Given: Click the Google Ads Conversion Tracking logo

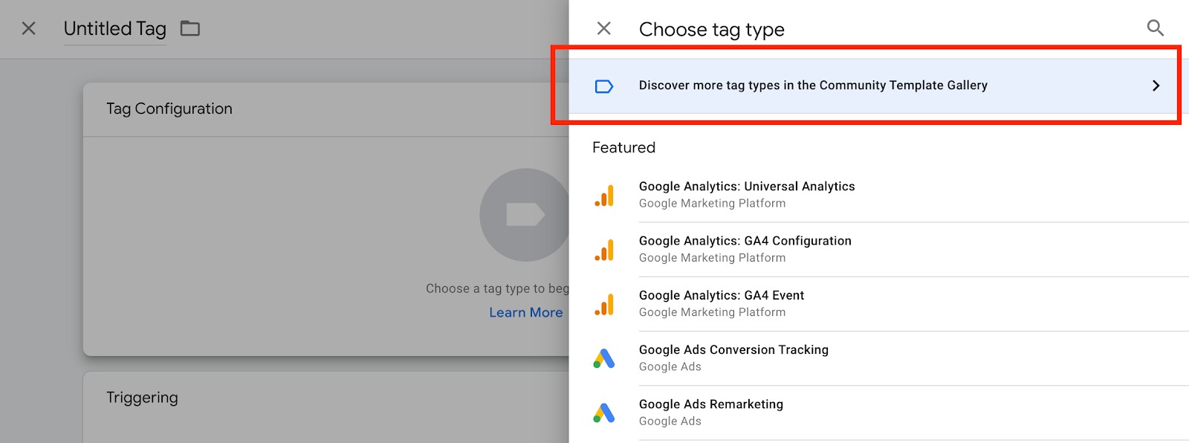Looking at the screenshot, I should coord(604,358).
